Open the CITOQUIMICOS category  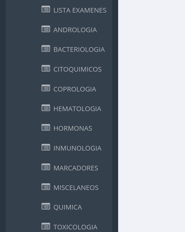77,69
